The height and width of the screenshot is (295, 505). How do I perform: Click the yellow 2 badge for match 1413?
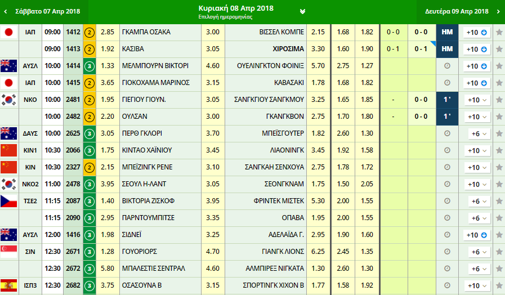89,49
